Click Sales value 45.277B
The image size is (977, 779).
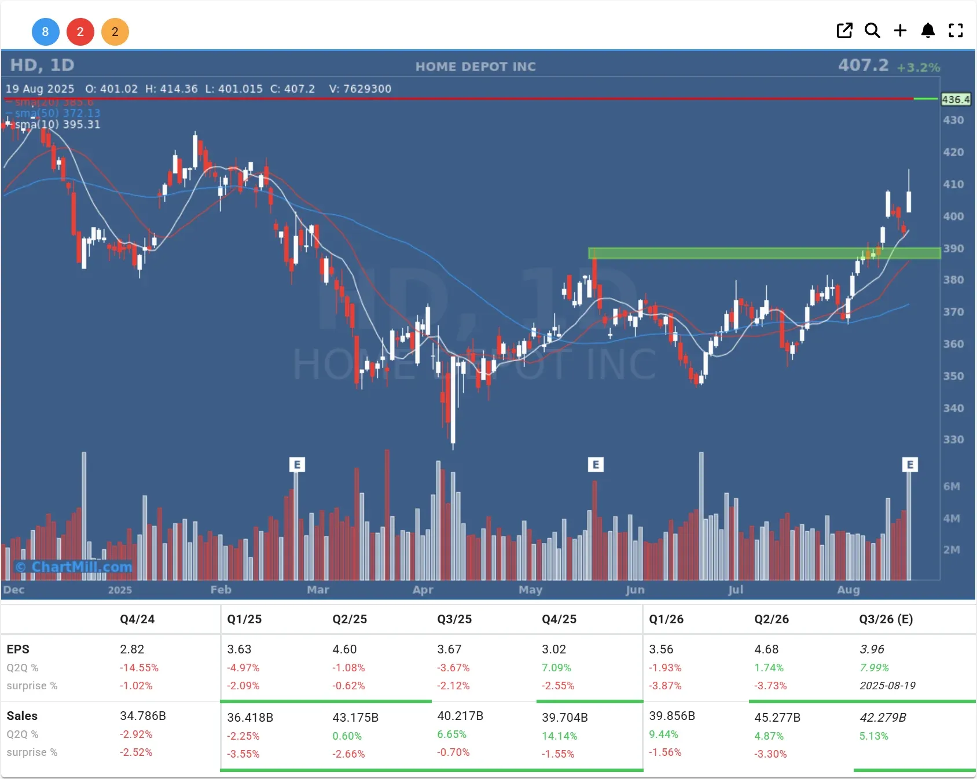[x=777, y=718]
